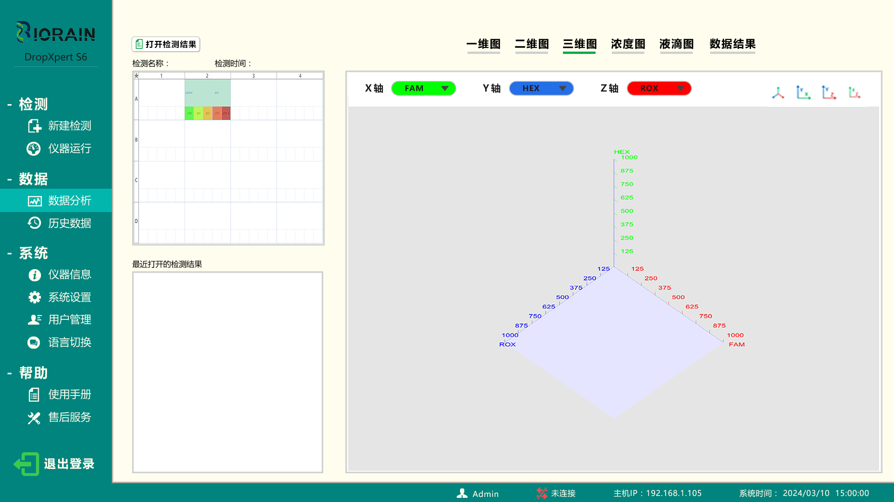Select the 用户管理 user management icon
This screenshot has width=894, height=502.
click(34, 319)
